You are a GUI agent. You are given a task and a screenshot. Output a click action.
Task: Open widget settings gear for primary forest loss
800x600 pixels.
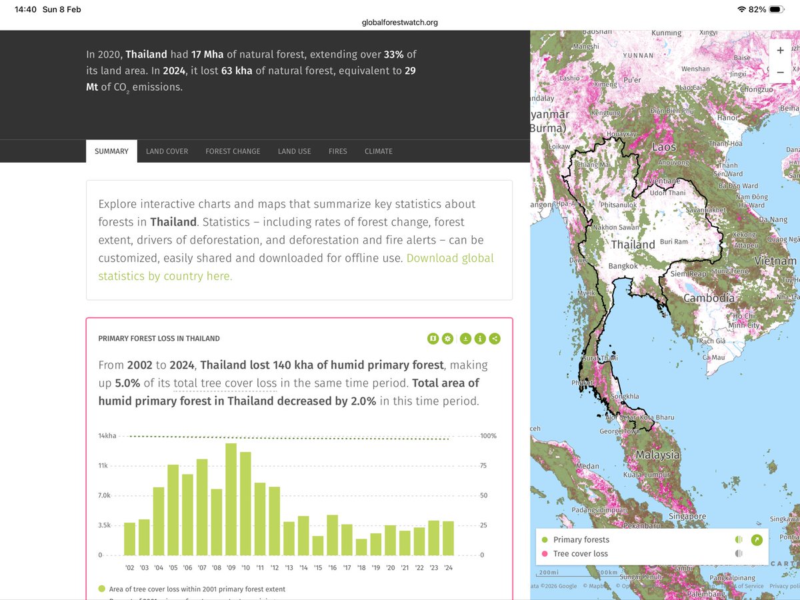pyautogui.click(x=447, y=339)
